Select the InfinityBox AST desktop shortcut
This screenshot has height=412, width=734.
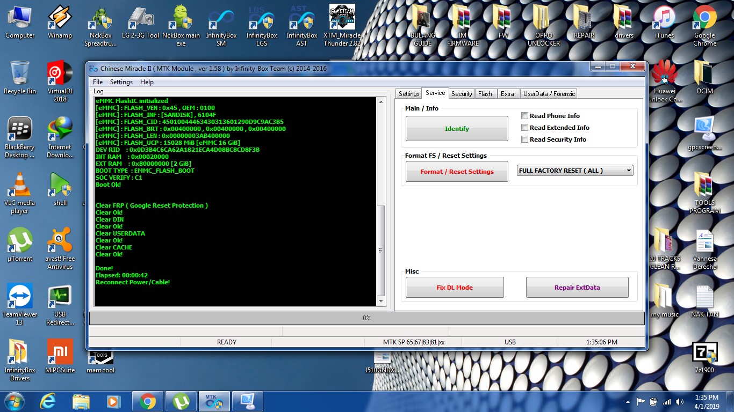pyautogui.click(x=302, y=26)
